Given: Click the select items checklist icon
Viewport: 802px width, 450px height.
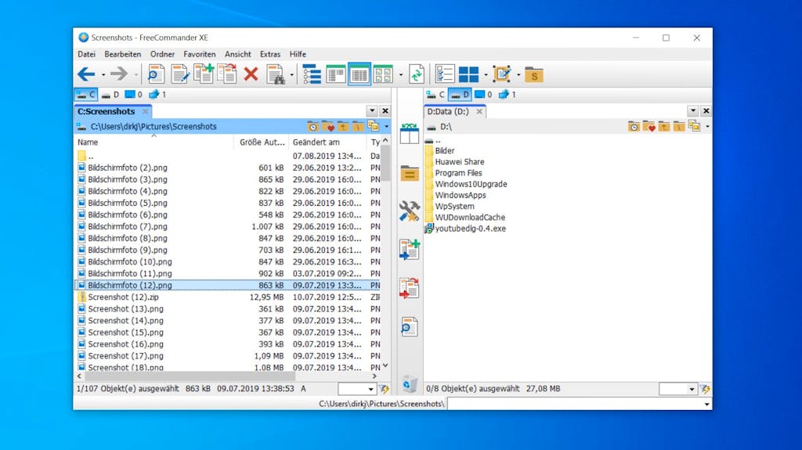Looking at the screenshot, I should (445, 74).
